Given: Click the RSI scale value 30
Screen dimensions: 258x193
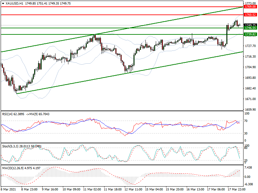Looking at the screenshot, I should pyautogui.click(x=246, y=133).
